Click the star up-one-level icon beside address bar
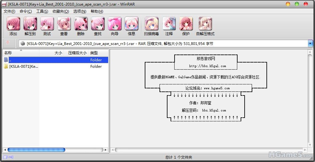The image size is (315, 162). pos(8,42)
